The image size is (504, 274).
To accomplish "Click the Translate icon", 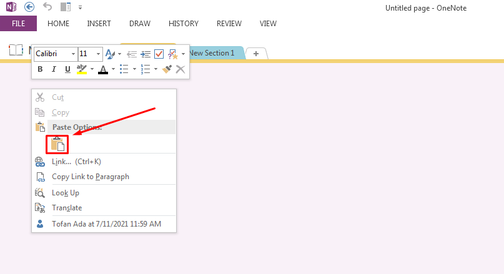I will (x=40, y=208).
